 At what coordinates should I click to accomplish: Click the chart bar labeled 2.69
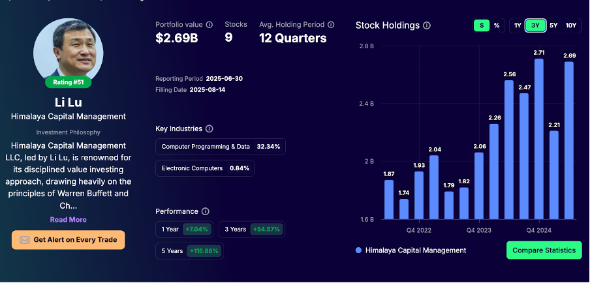(x=569, y=141)
